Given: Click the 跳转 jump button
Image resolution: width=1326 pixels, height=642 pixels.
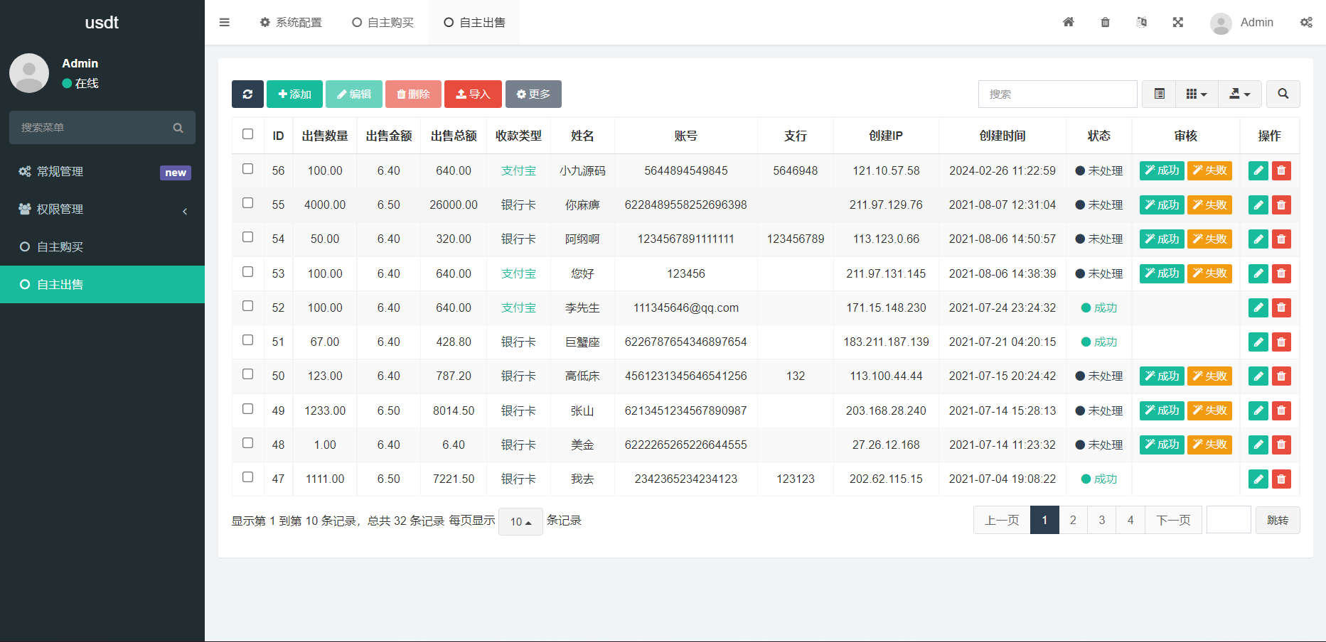Looking at the screenshot, I should pos(1278,520).
